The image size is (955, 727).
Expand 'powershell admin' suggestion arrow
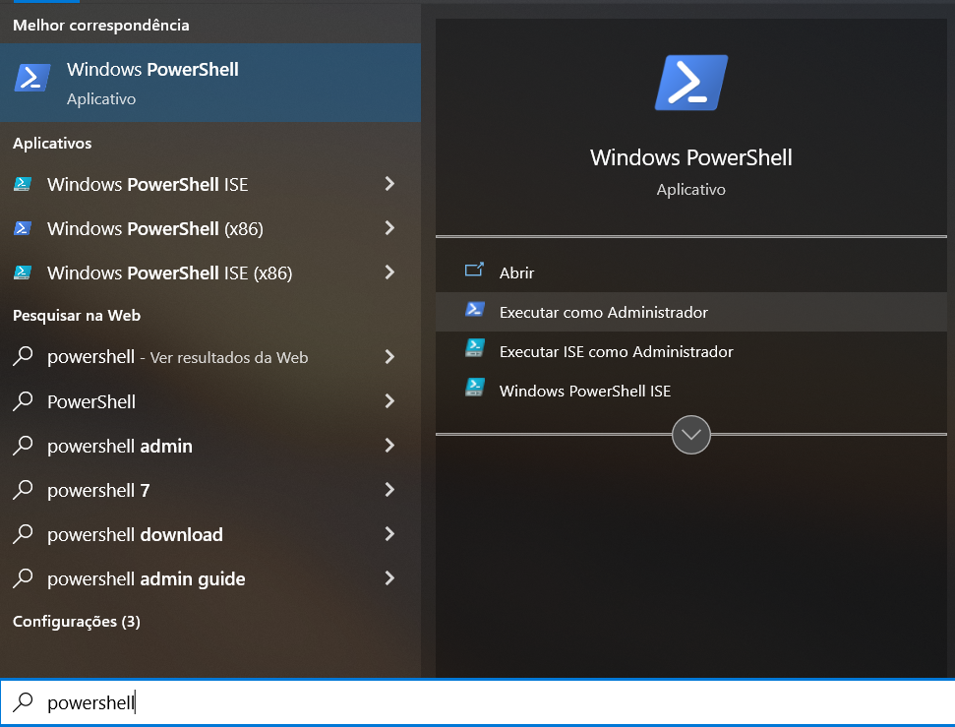tap(389, 446)
